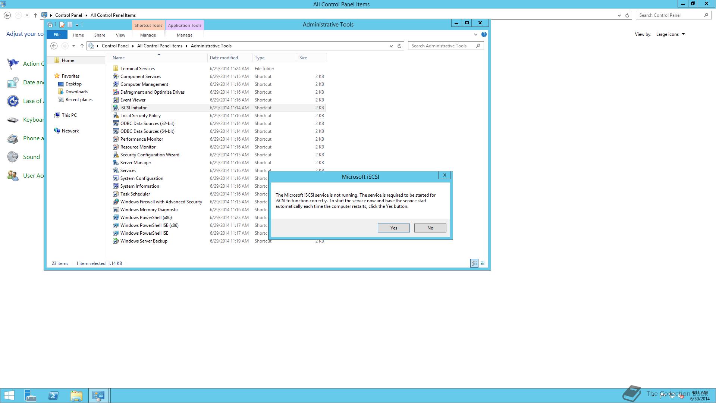Switch to large thumbnails view icon
Screen dimensions: 716x403
483,263
